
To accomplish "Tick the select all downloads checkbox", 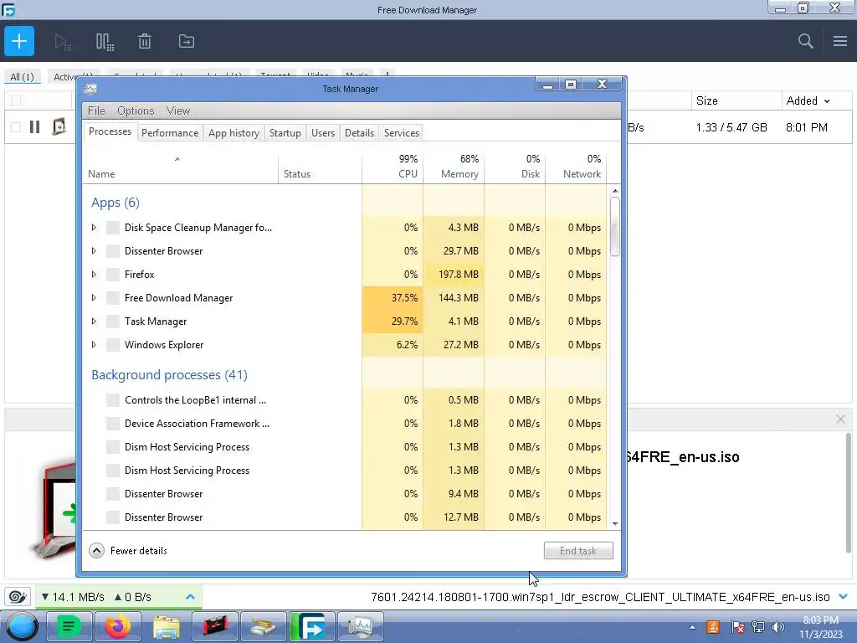I will (x=16, y=100).
